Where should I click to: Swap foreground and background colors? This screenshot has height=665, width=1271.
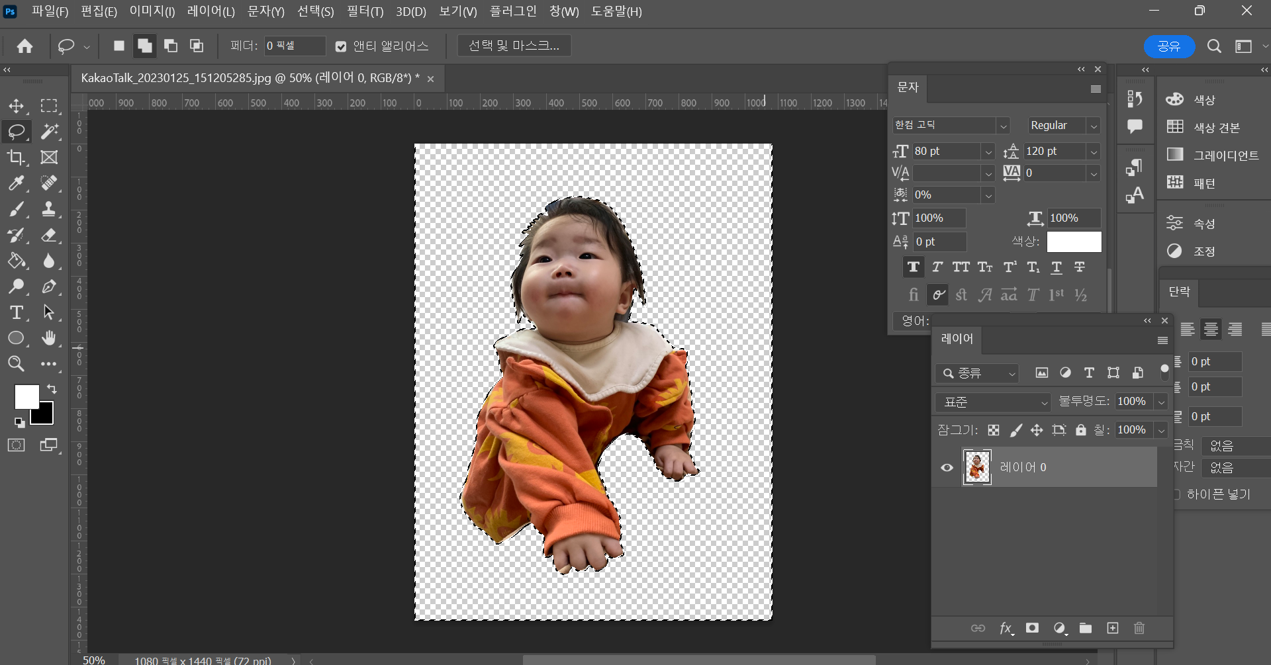coord(52,389)
